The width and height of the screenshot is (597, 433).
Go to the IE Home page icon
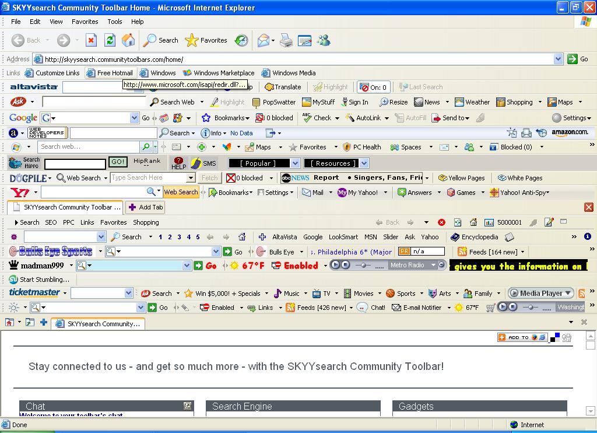coord(128,40)
